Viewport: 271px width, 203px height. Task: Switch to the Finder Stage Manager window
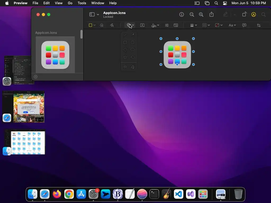[x=24, y=142]
